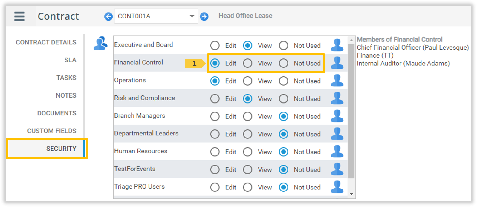Set Risk and Compliance to Not Used
The width and height of the screenshot is (477, 207).
283,99
